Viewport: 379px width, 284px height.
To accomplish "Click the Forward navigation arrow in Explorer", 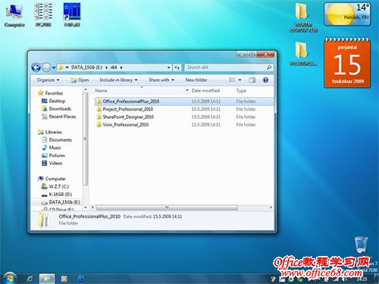I will coord(46,67).
